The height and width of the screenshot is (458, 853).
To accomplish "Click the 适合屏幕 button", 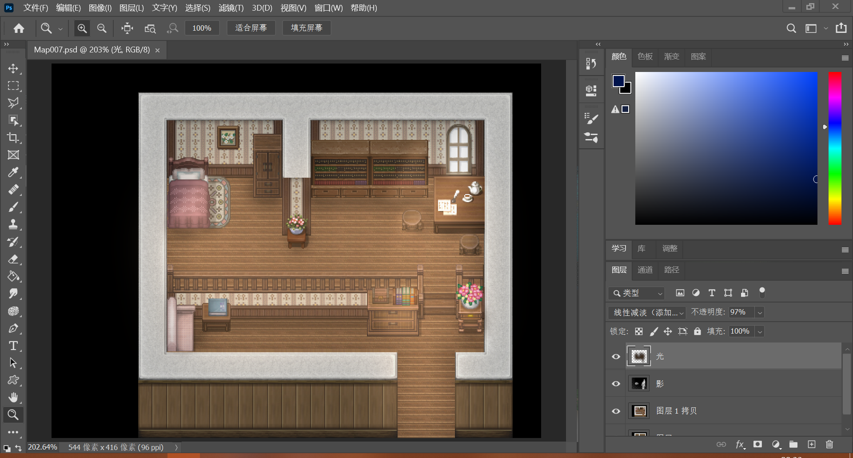I will pos(251,28).
